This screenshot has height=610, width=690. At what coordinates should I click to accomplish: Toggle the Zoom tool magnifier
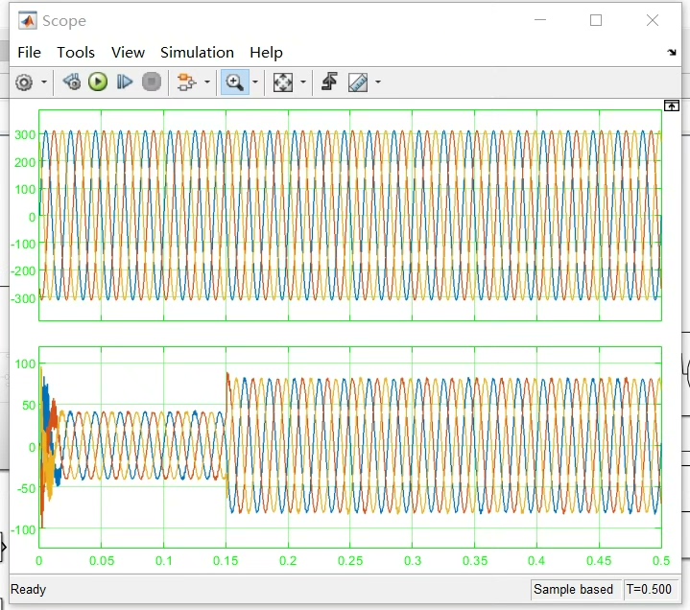coord(234,82)
